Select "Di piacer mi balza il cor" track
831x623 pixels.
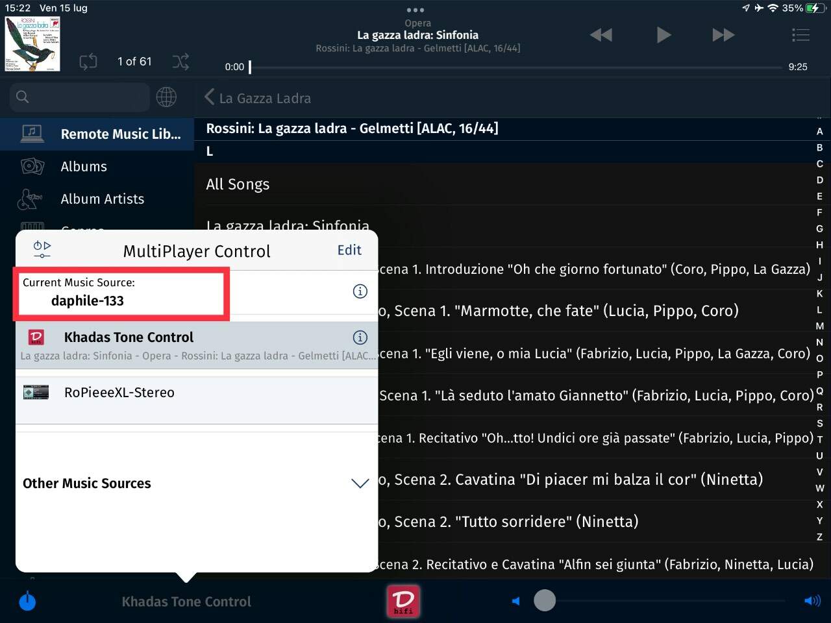[594, 480]
